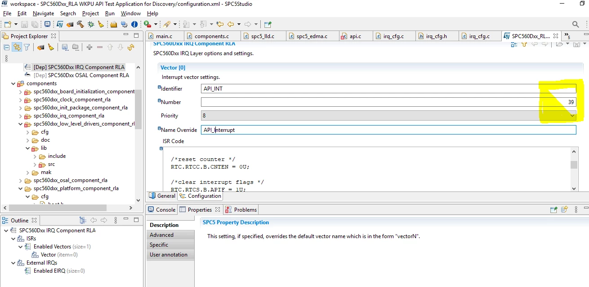Switch to the irq_cfg.h editor tab
The height and width of the screenshot is (287, 589).
436,36
